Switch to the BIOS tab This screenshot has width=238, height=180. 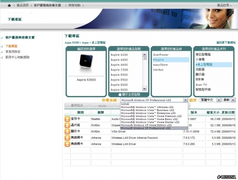pyautogui.click(x=102, y=106)
